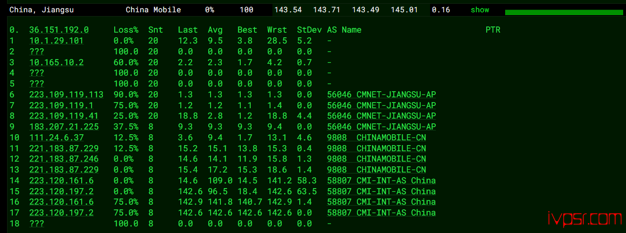Open hop 12 address 221.183.87.246
The height and width of the screenshot is (233, 626).
[64, 159]
